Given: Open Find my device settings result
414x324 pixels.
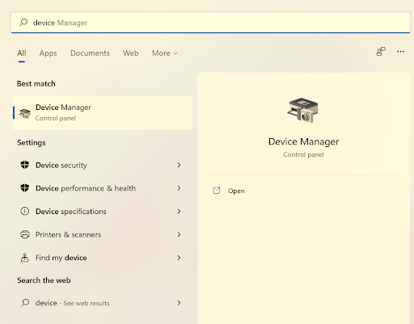Looking at the screenshot, I should [x=103, y=258].
